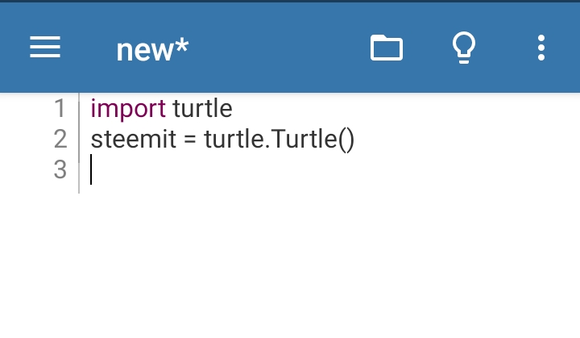Select line number 2 in gutter

pos(60,139)
